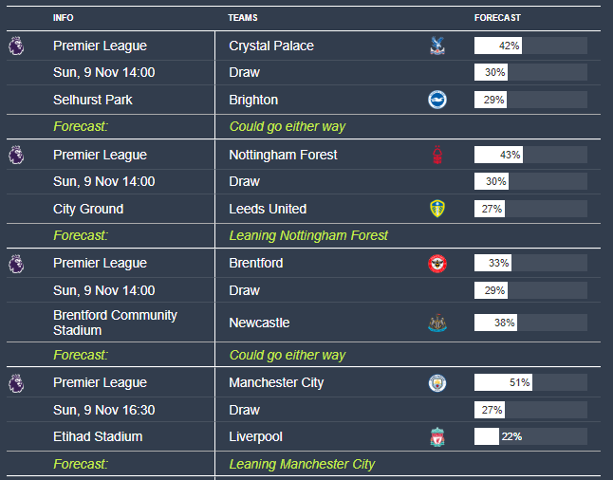Click Newcastle 38% forecast bar
This screenshot has height=480, width=613.
(x=530, y=323)
